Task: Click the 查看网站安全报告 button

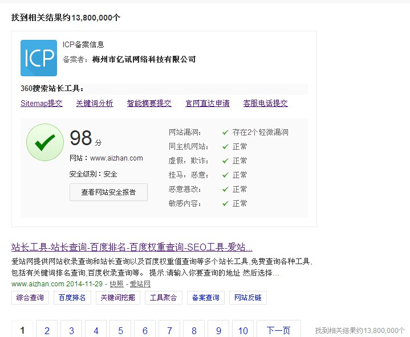Action: [108, 192]
